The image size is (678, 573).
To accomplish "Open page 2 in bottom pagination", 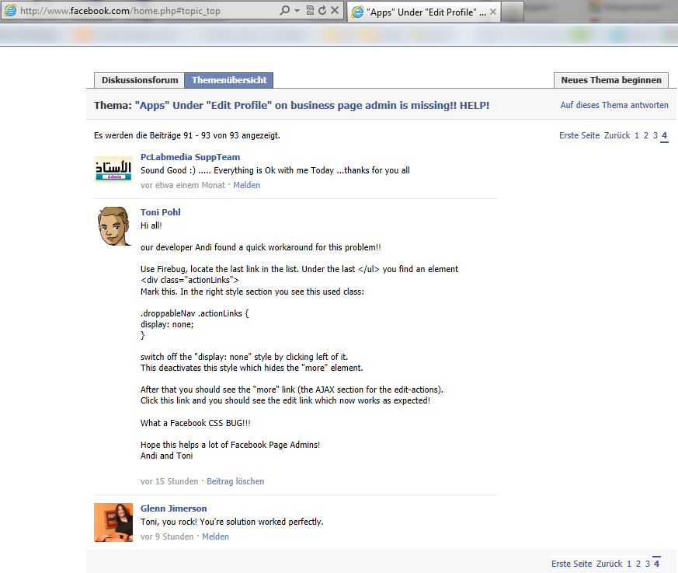I will click(x=638, y=564).
